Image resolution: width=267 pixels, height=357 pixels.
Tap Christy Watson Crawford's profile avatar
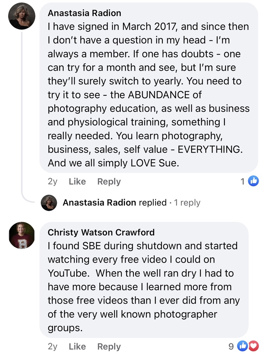[22, 235]
